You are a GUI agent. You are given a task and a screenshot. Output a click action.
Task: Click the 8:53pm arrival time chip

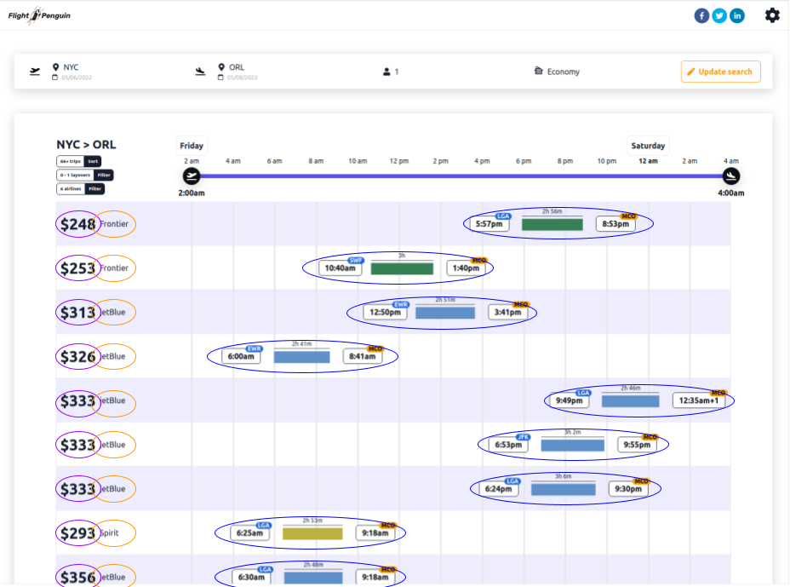click(x=615, y=224)
